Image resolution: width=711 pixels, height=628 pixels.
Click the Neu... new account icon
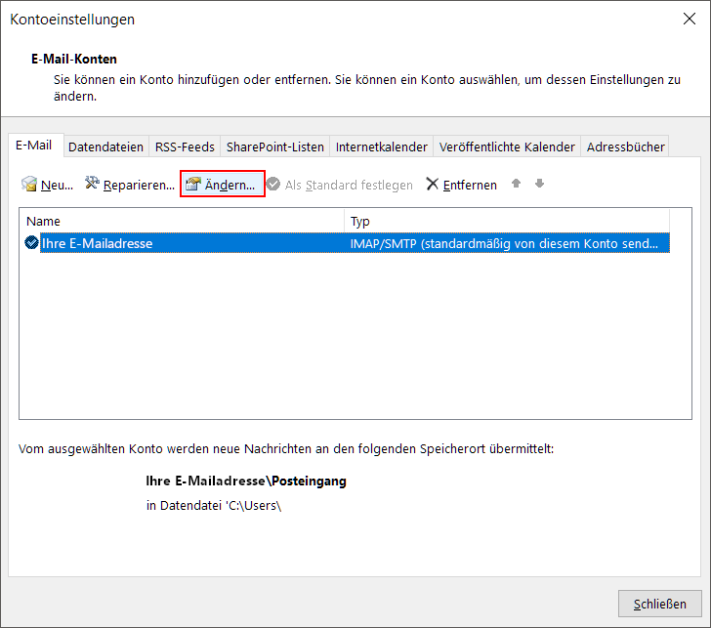click(x=29, y=185)
